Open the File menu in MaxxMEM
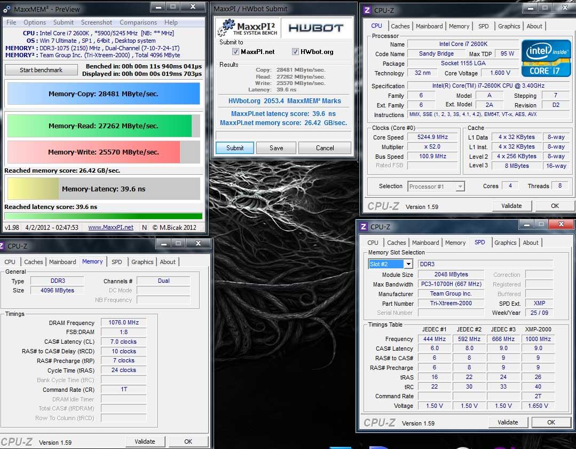The width and height of the screenshot is (576, 449). coord(11,22)
